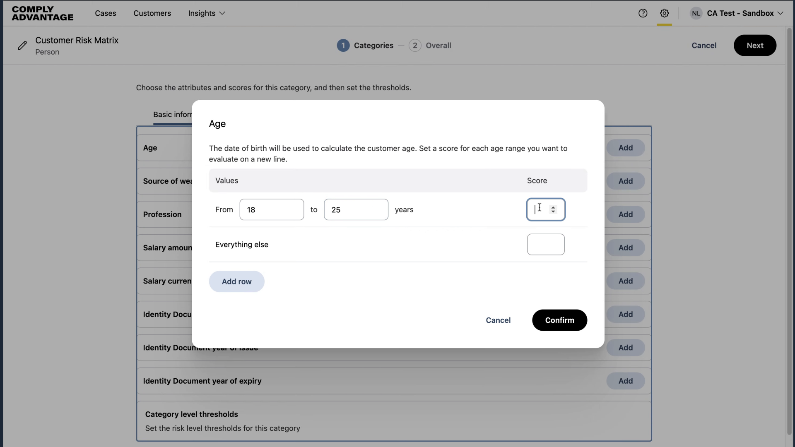Select the Cases menu item
This screenshot has width=795, height=447.
click(106, 13)
